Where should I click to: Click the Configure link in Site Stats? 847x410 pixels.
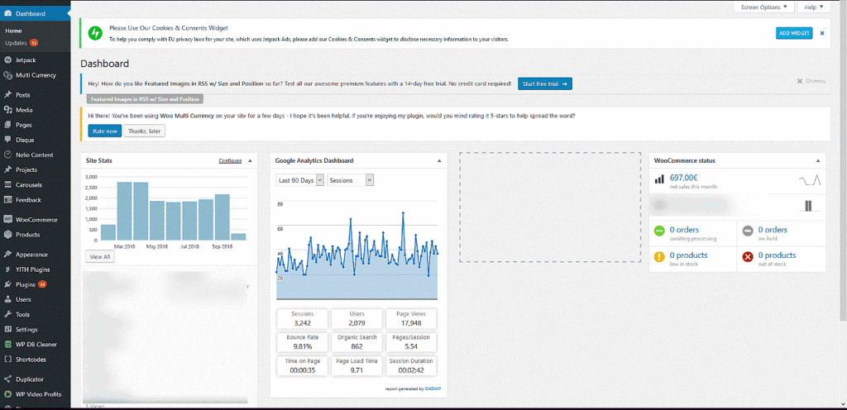tap(230, 160)
